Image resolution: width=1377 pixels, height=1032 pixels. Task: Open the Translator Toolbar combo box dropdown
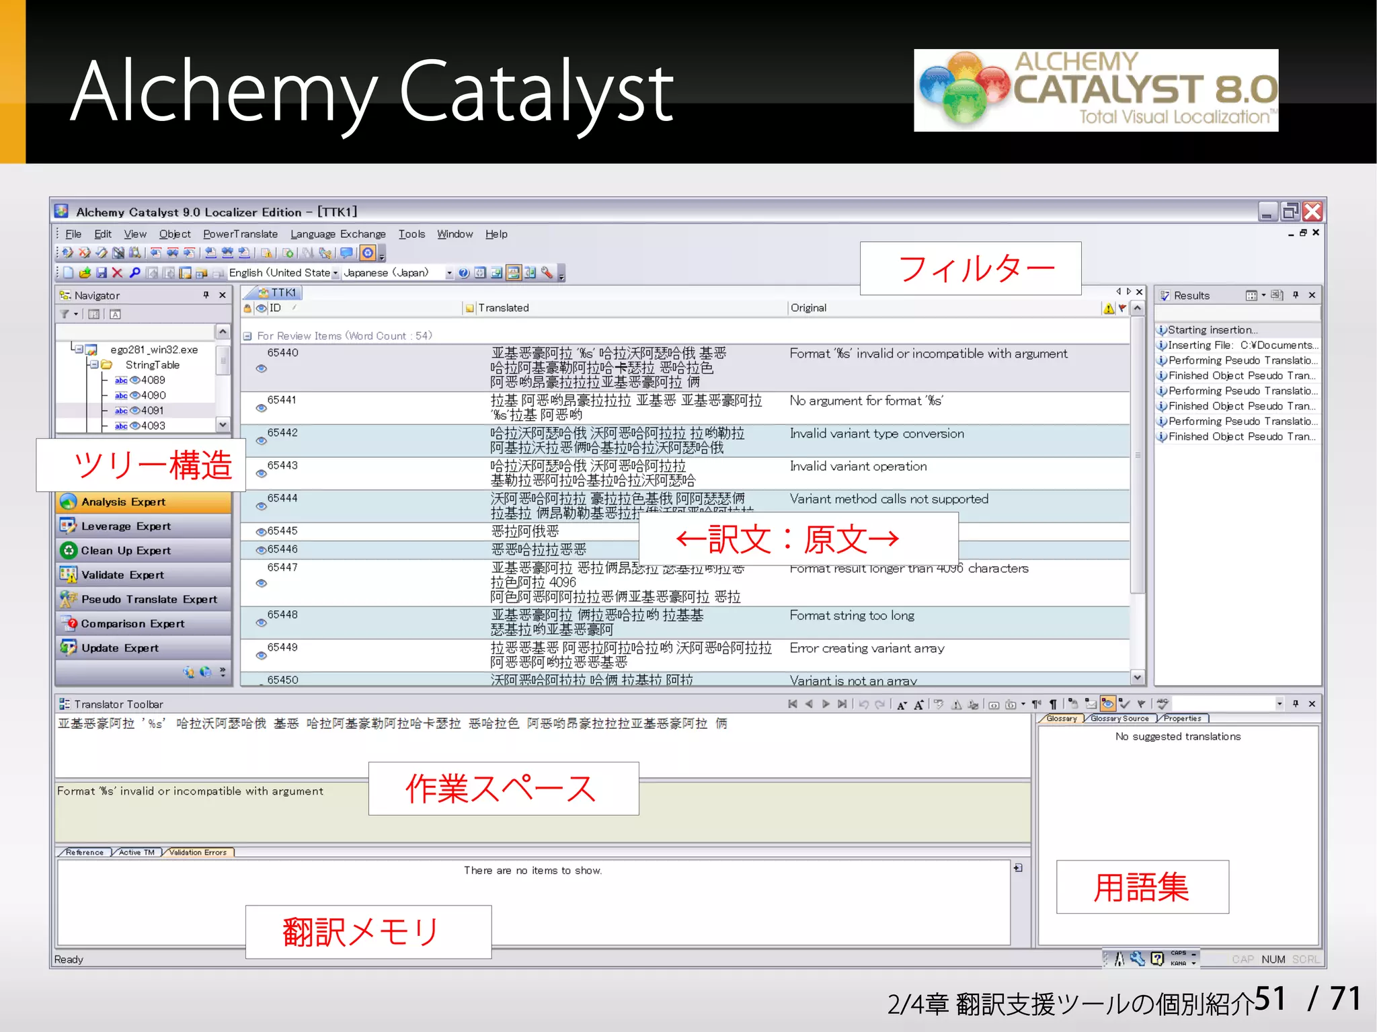[x=1279, y=704]
